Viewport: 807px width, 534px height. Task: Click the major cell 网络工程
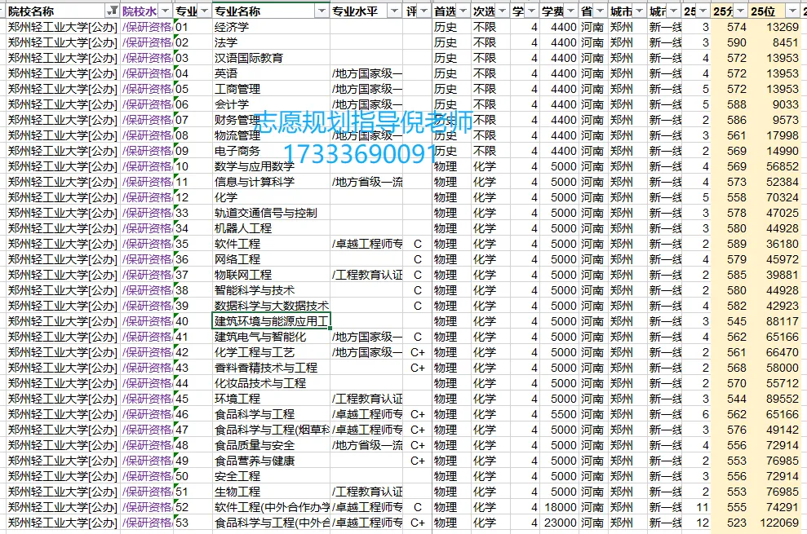[x=271, y=259]
